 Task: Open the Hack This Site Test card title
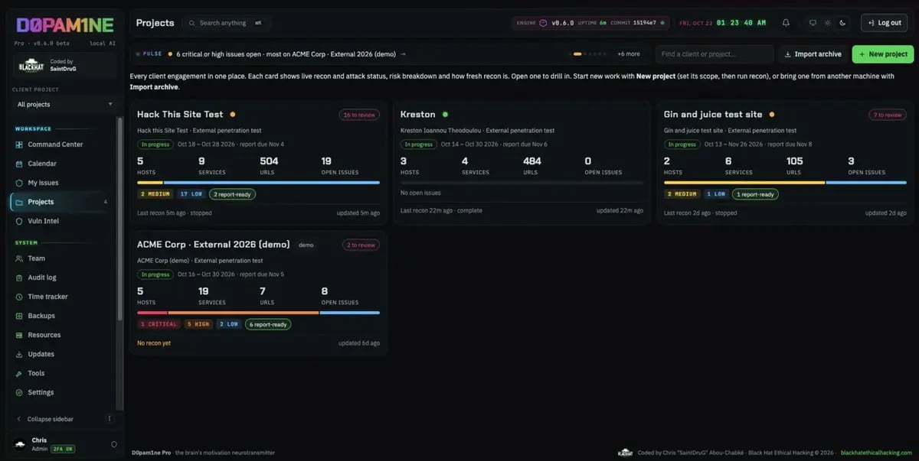180,115
